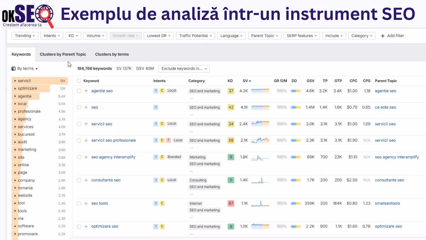Sort by the SV column header
426x240 pixels.
[x=247, y=81]
